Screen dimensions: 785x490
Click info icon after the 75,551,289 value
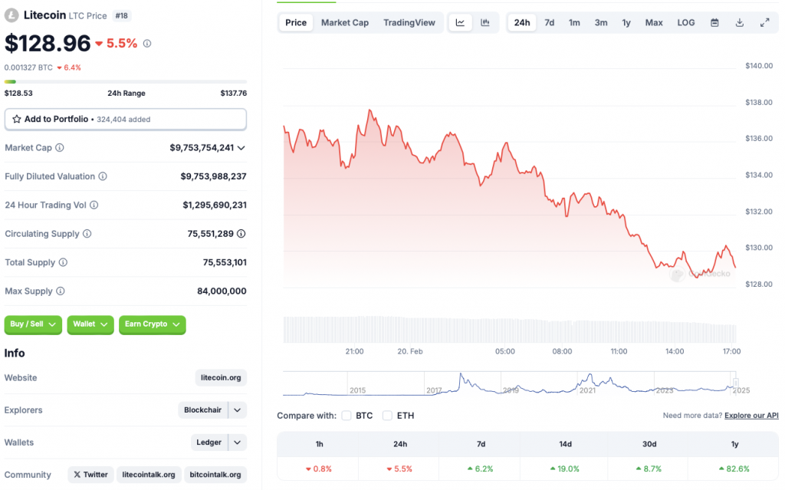click(x=241, y=233)
